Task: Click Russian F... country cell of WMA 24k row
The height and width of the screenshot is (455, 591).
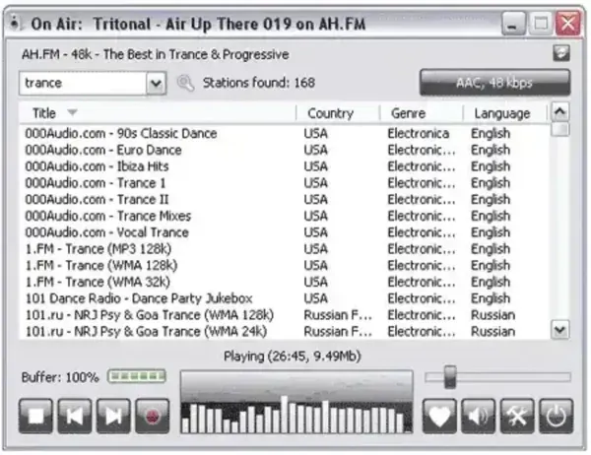Action: pyautogui.click(x=338, y=332)
